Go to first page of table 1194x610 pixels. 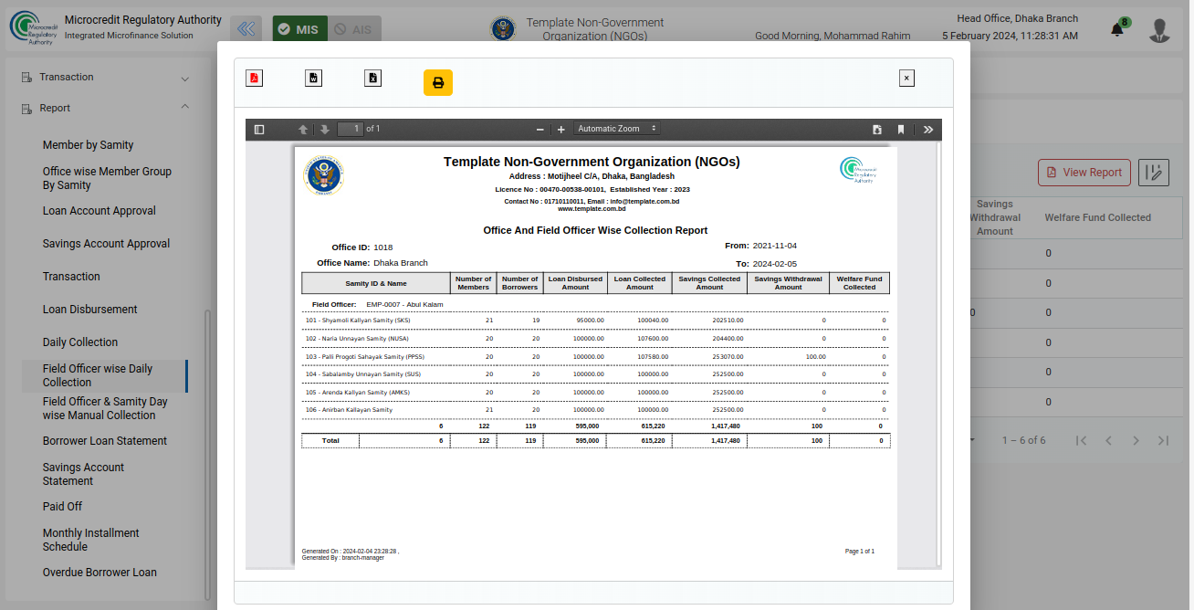[1081, 440]
